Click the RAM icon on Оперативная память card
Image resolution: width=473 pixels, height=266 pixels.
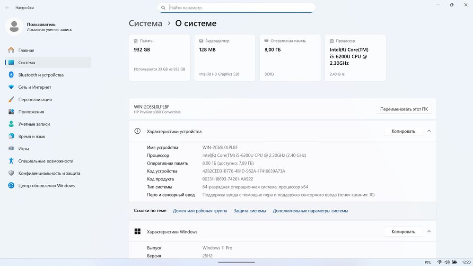point(266,41)
